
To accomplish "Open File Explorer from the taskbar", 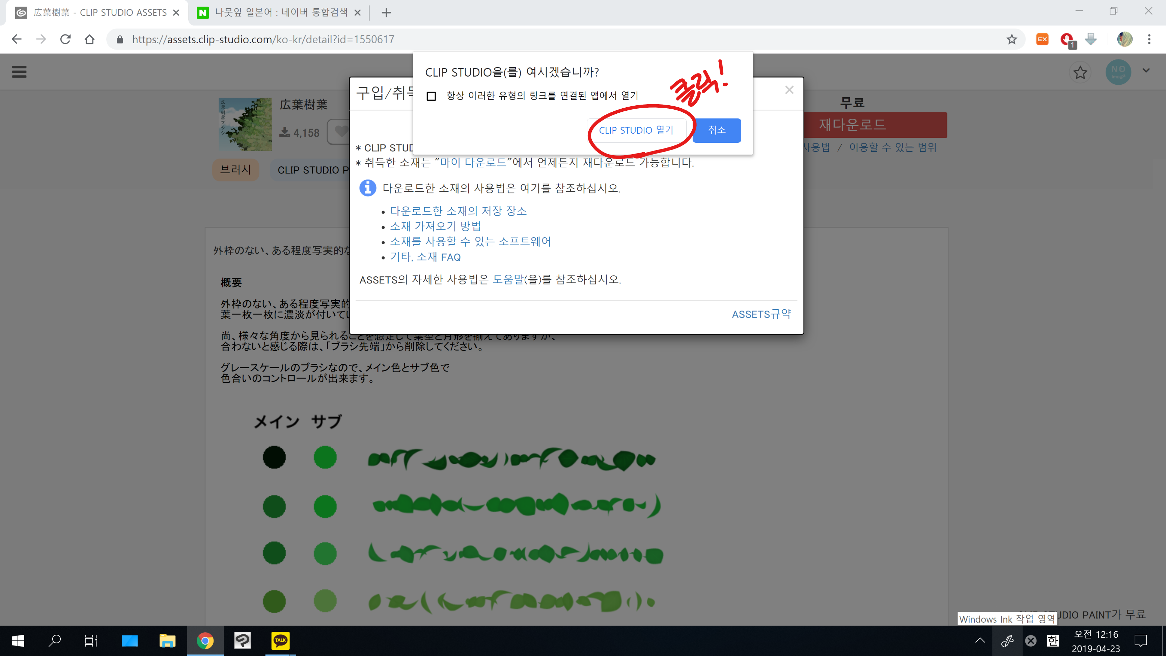I will 167,640.
